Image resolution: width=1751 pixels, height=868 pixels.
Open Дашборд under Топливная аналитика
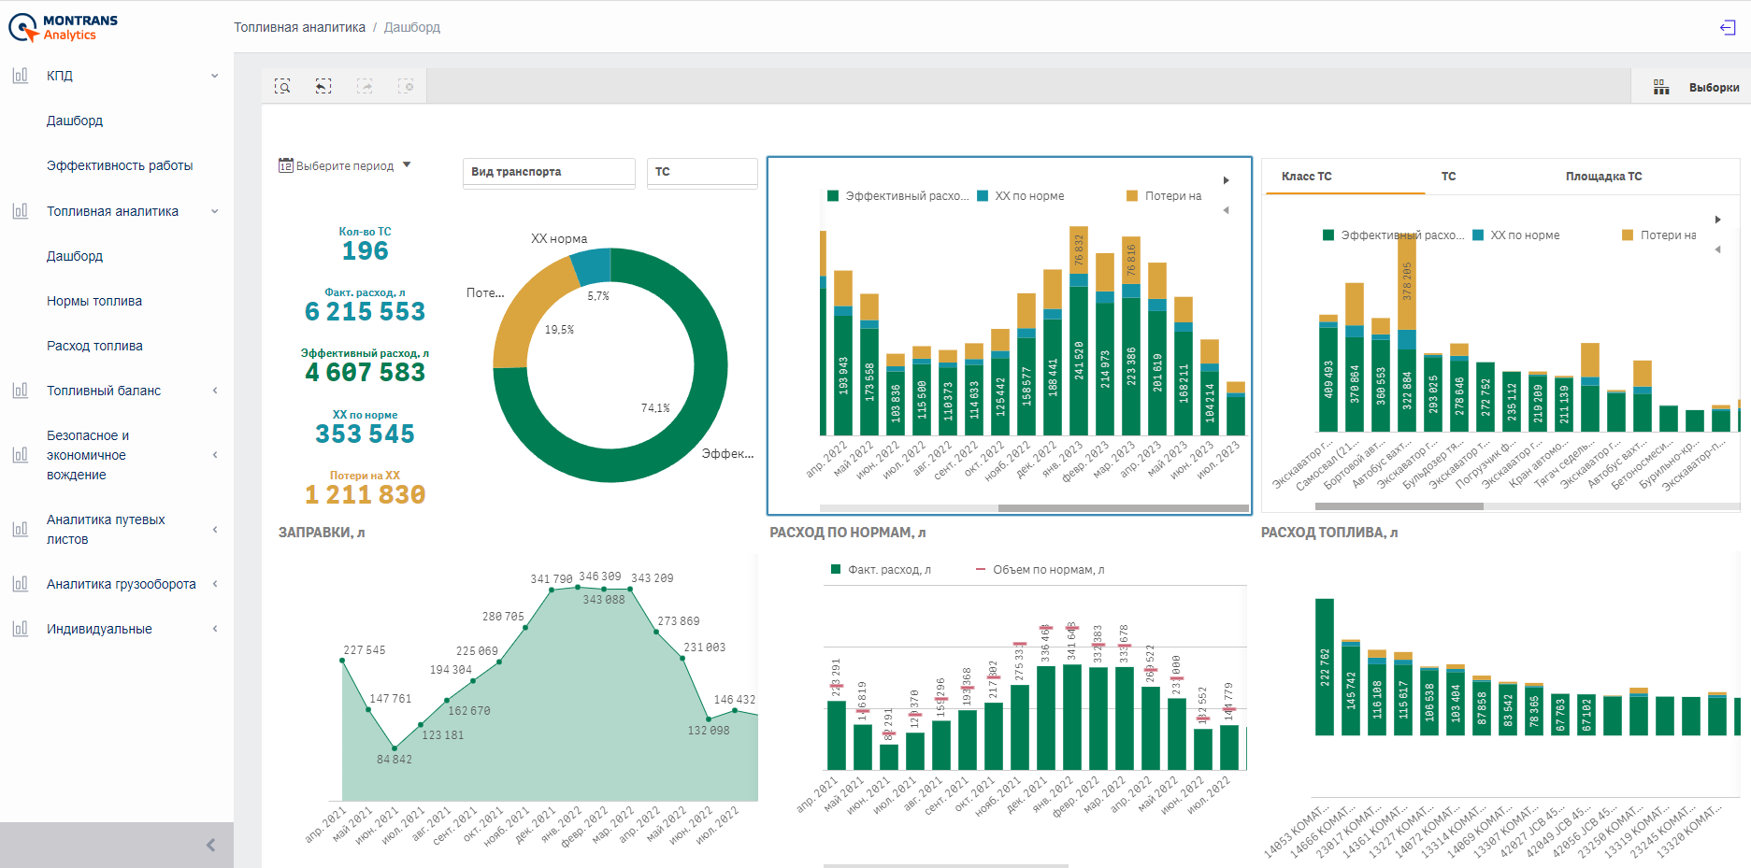point(75,256)
